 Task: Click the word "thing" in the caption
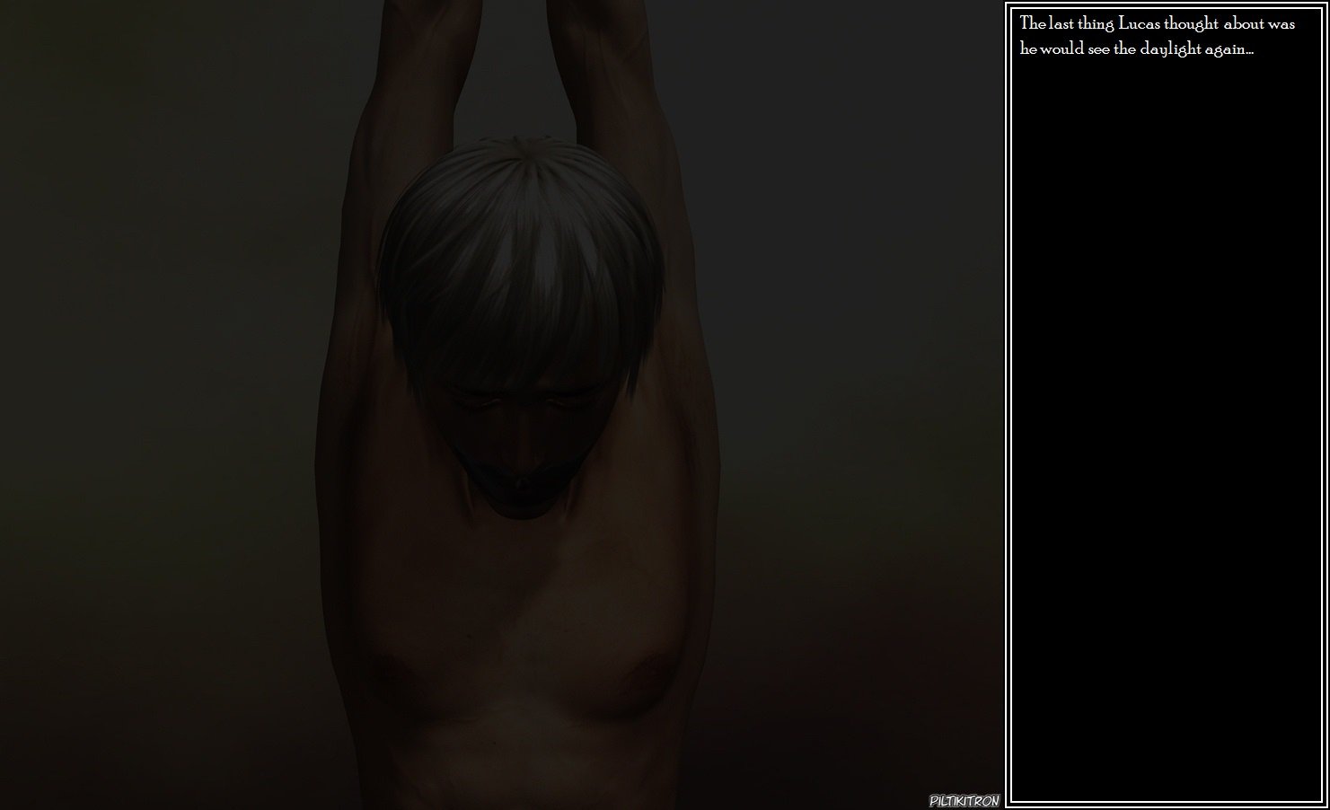1097,24
